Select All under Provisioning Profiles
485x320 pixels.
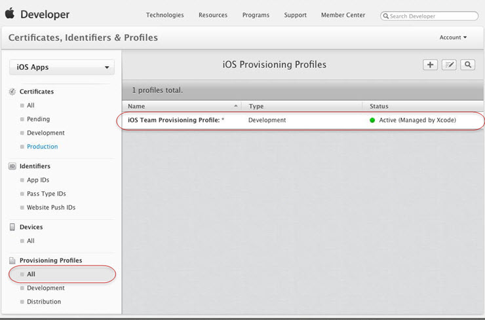31,274
